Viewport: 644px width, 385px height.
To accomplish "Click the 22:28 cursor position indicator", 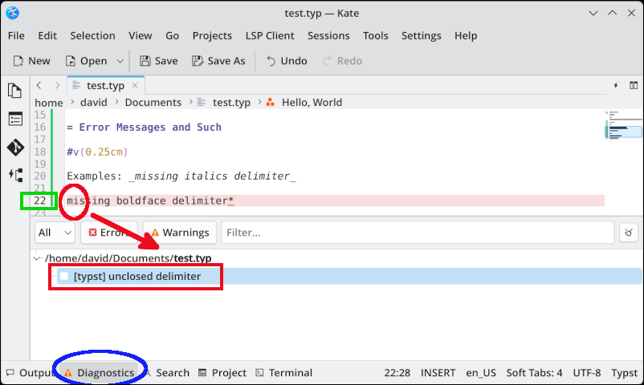I will pyautogui.click(x=397, y=373).
